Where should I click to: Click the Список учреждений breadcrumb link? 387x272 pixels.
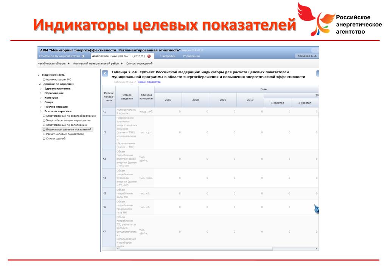(x=140, y=63)
